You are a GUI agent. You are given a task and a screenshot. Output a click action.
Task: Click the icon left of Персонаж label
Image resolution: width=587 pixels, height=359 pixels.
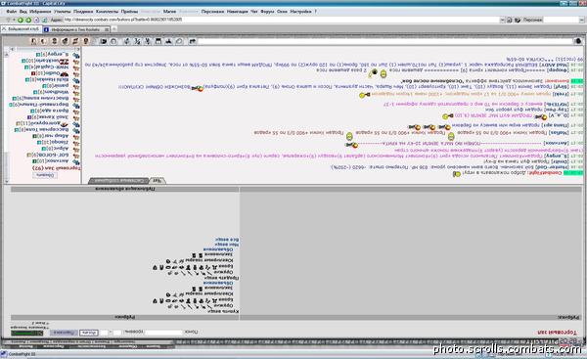[518, 20]
